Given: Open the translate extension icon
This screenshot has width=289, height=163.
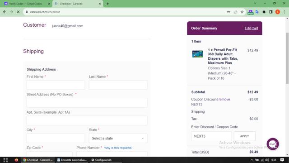Looking at the screenshot, I should click(257, 12).
